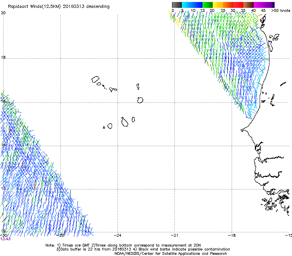
Task: Select the green 15-20 knots legend segment
Action: pyautogui.click(x=208, y=5)
